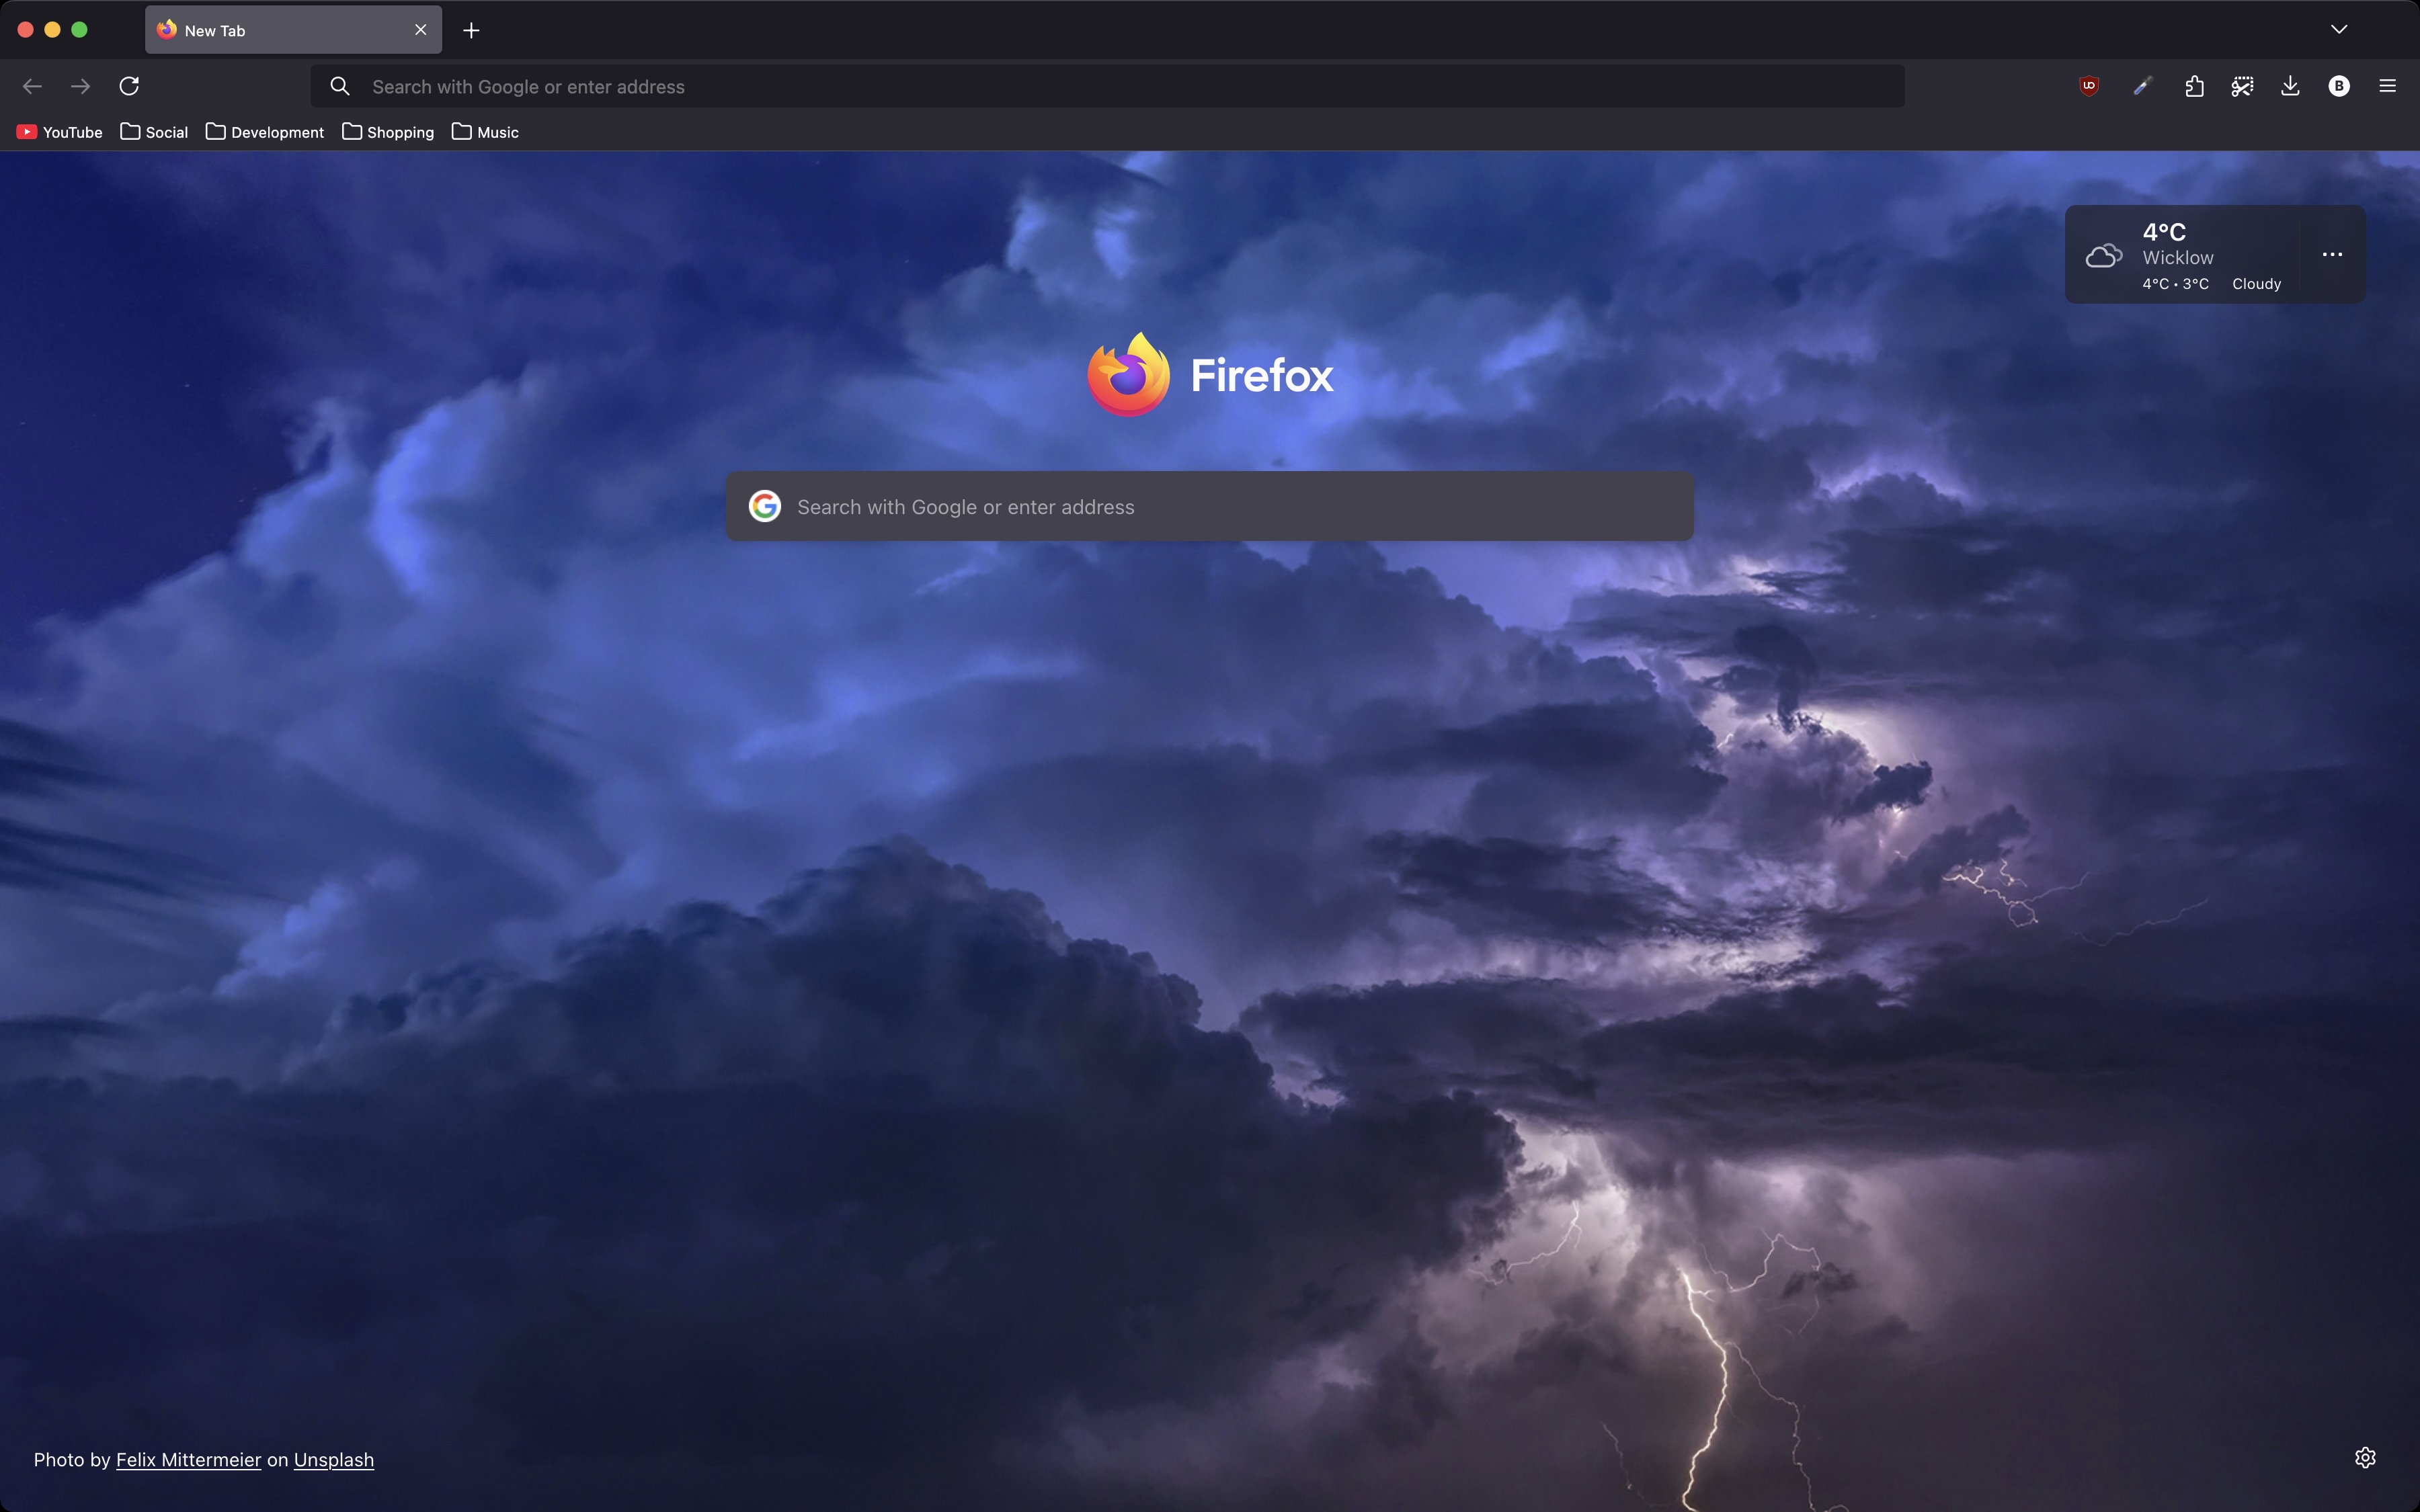Expand the list-all-tabs chevron
2420x1512 pixels.
click(x=2339, y=29)
